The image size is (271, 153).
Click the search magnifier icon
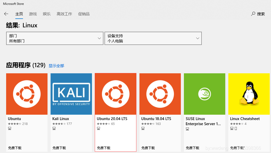[253, 14]
